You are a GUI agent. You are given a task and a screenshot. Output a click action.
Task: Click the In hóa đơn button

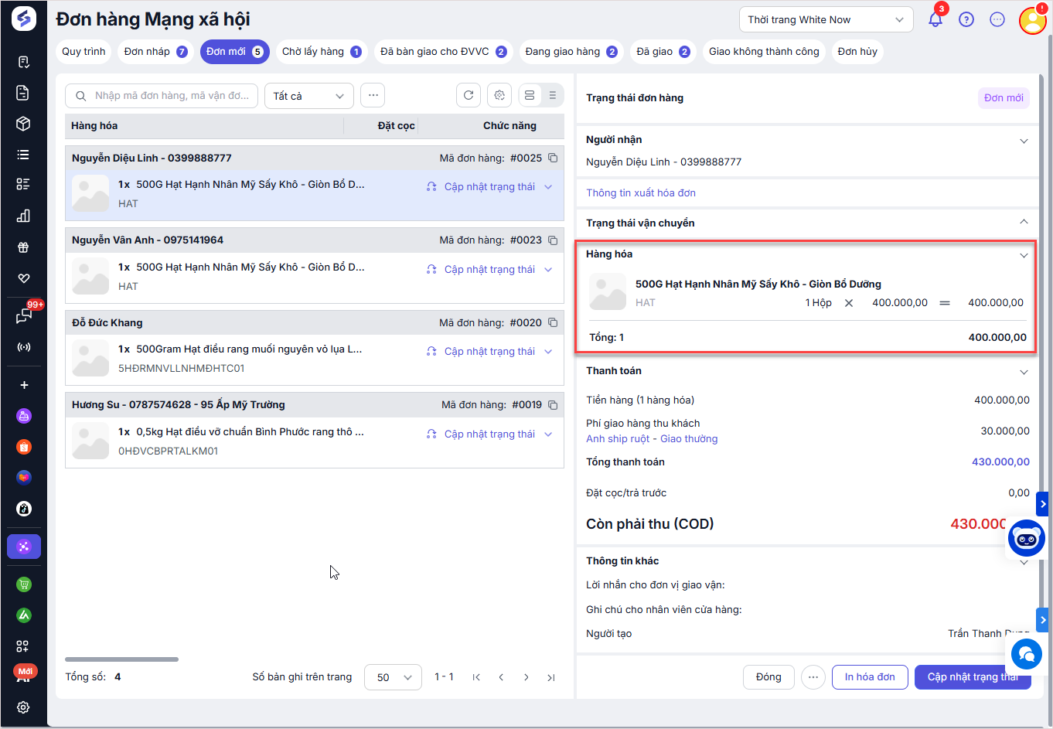pyautogui.click(x=869, y=677)
